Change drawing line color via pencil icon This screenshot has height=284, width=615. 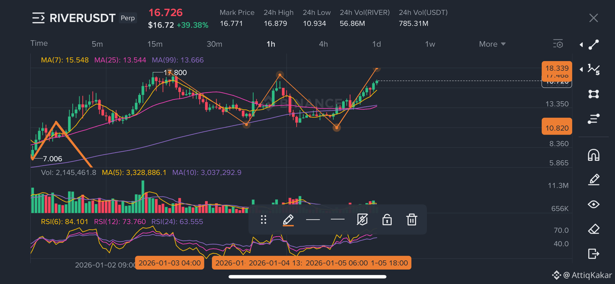point(288,220)
